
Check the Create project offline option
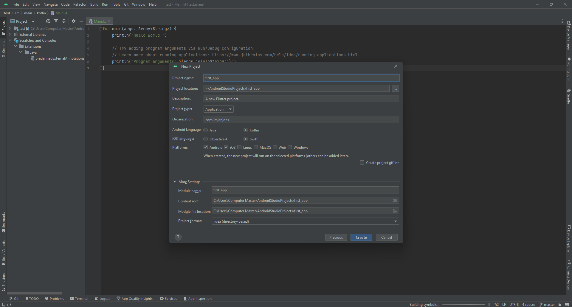[x=362, y=162]
